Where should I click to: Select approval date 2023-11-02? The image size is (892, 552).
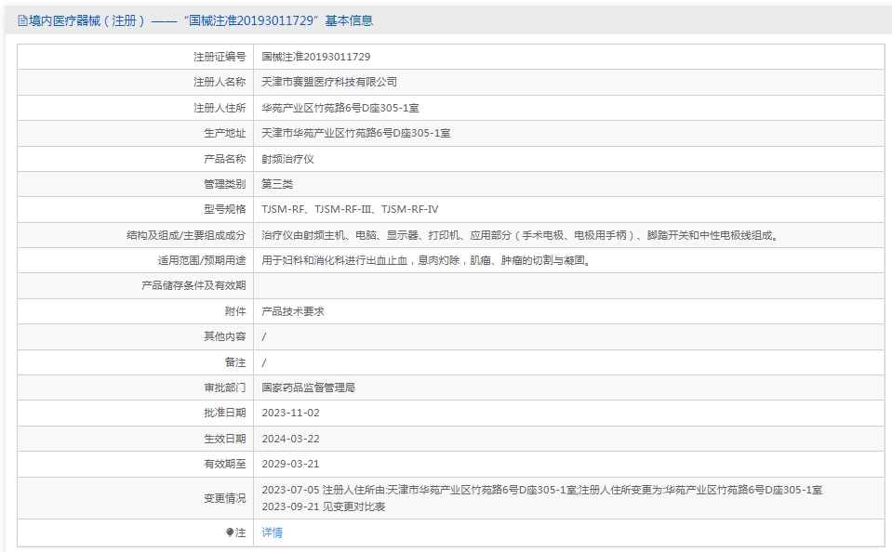pyautogui.click(x=291, y=413)
